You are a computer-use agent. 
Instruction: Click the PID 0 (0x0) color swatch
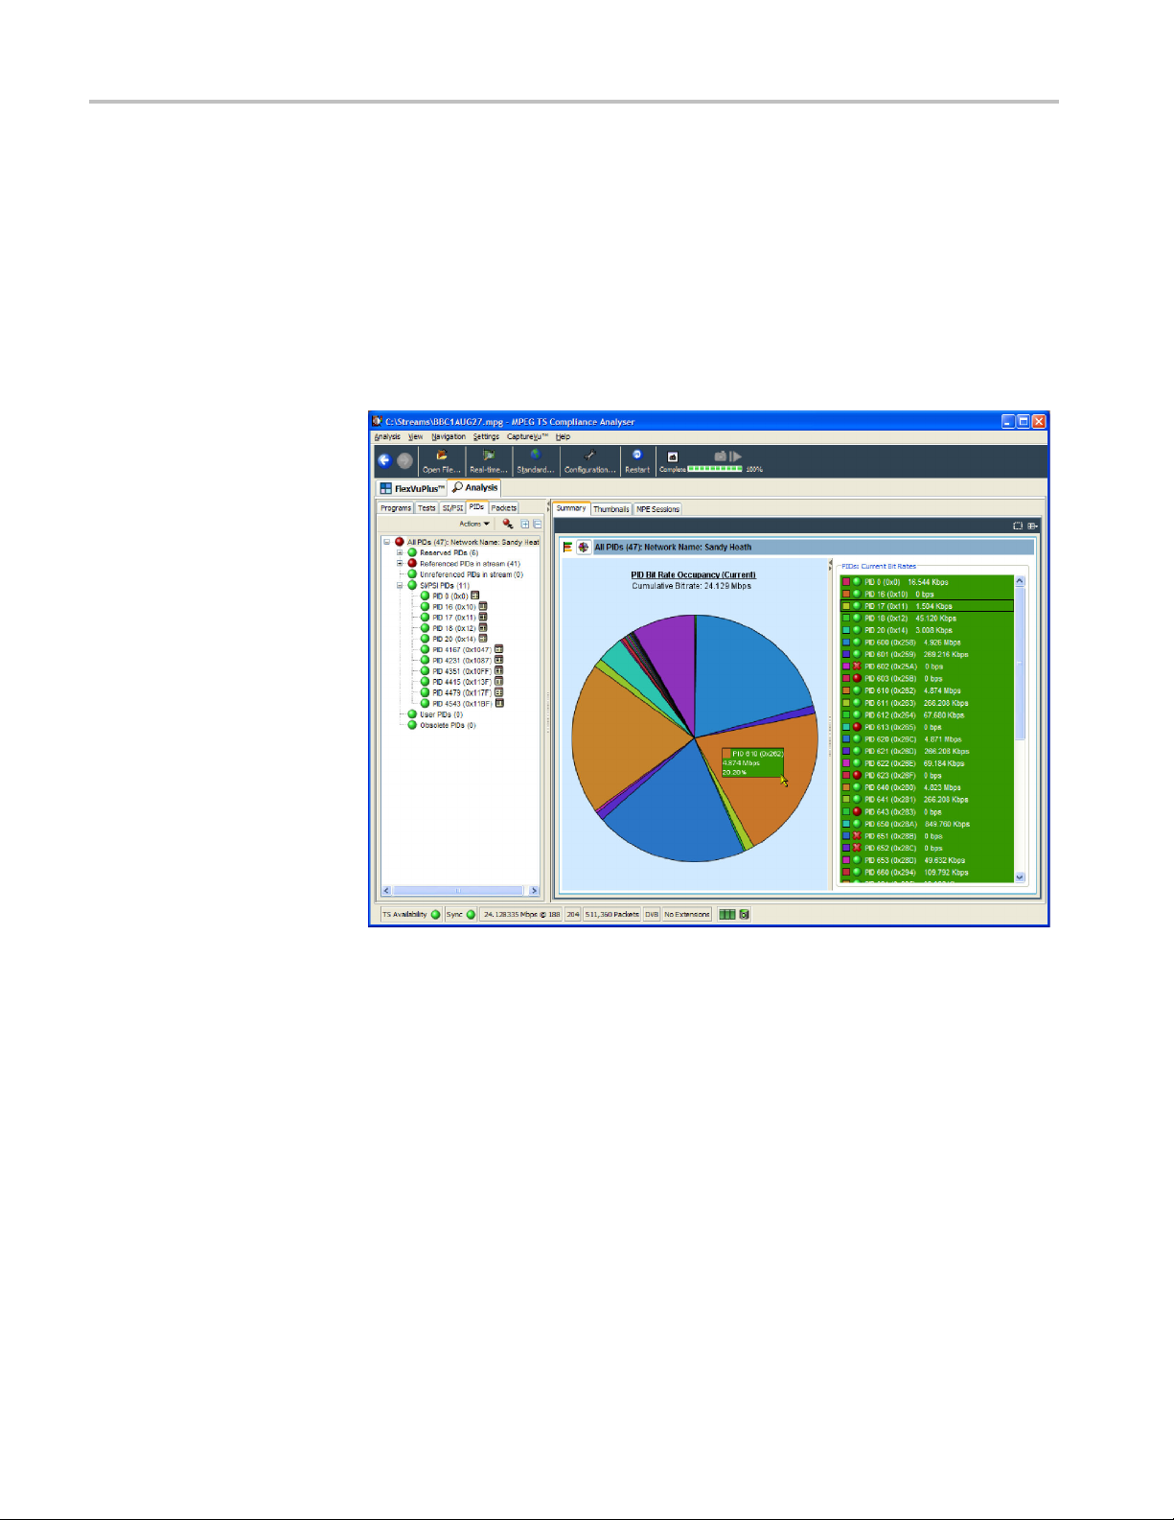point(846,582)
